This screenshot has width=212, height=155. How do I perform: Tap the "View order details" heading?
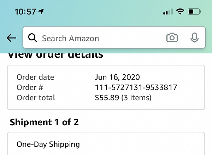point(55,55)
